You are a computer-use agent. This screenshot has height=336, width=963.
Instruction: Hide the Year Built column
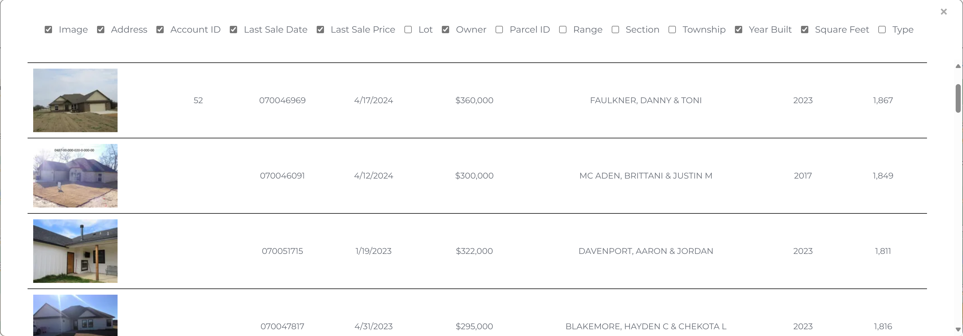pyautogui.click(x=739, y=30)
